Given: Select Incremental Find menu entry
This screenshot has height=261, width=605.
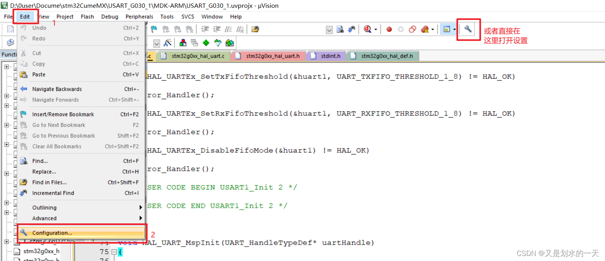Looking at the screenshot, I should click(82, 193).
